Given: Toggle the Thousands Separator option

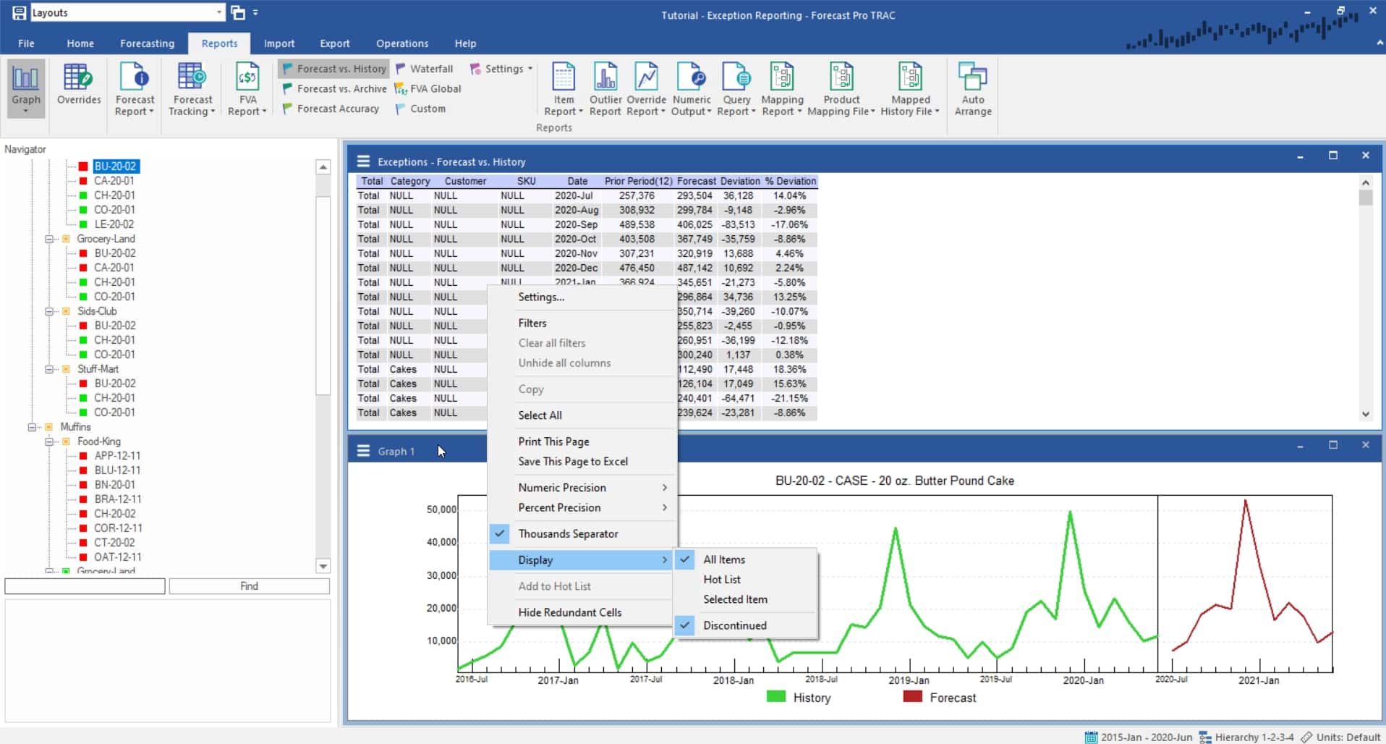Looking at the screenshot, I should 568,533.
